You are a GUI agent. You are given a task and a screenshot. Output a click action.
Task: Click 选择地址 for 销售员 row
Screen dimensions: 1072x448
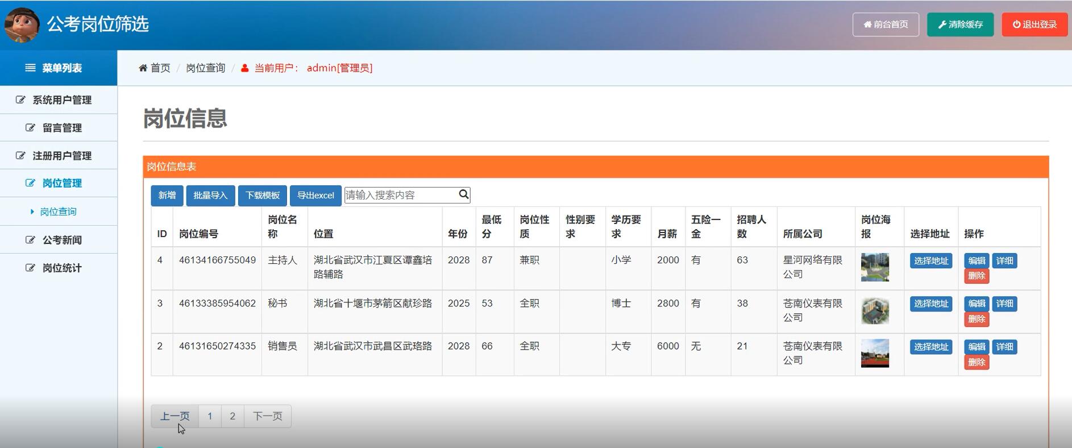[931, 347]
